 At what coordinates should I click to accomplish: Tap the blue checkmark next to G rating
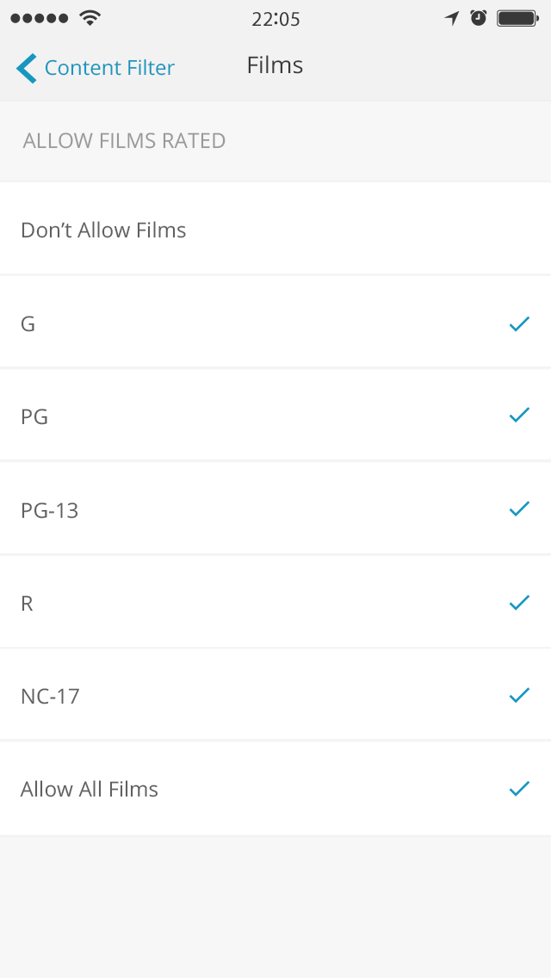(x=520, y=323)
